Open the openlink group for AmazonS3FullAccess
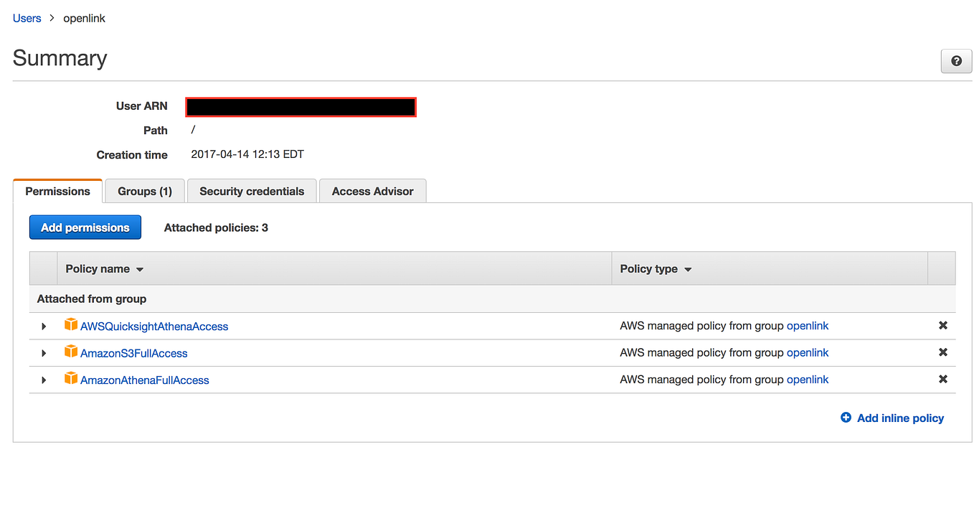This screenshot has width=974, height=516. tap(808, 352)
